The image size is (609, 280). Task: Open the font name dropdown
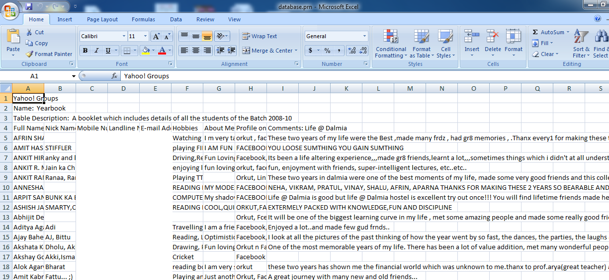124,36
